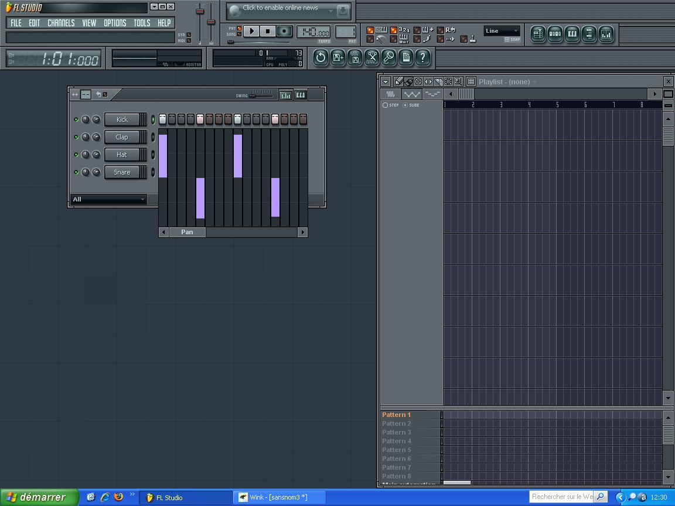Open the Playlist window from the shortcut toolbar
675x506 pixels.
click(538, 34)
